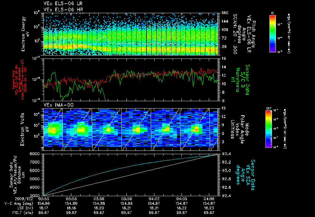Screen dimensions: 315x217
Task: Click the '180' pitch angle tick label
Action: click(225, 13)
